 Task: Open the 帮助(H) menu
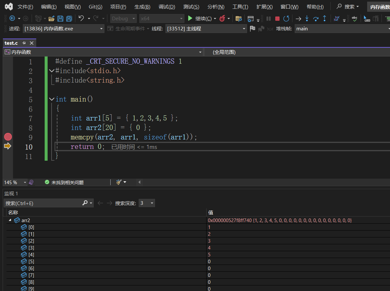(x=315, y=7)
